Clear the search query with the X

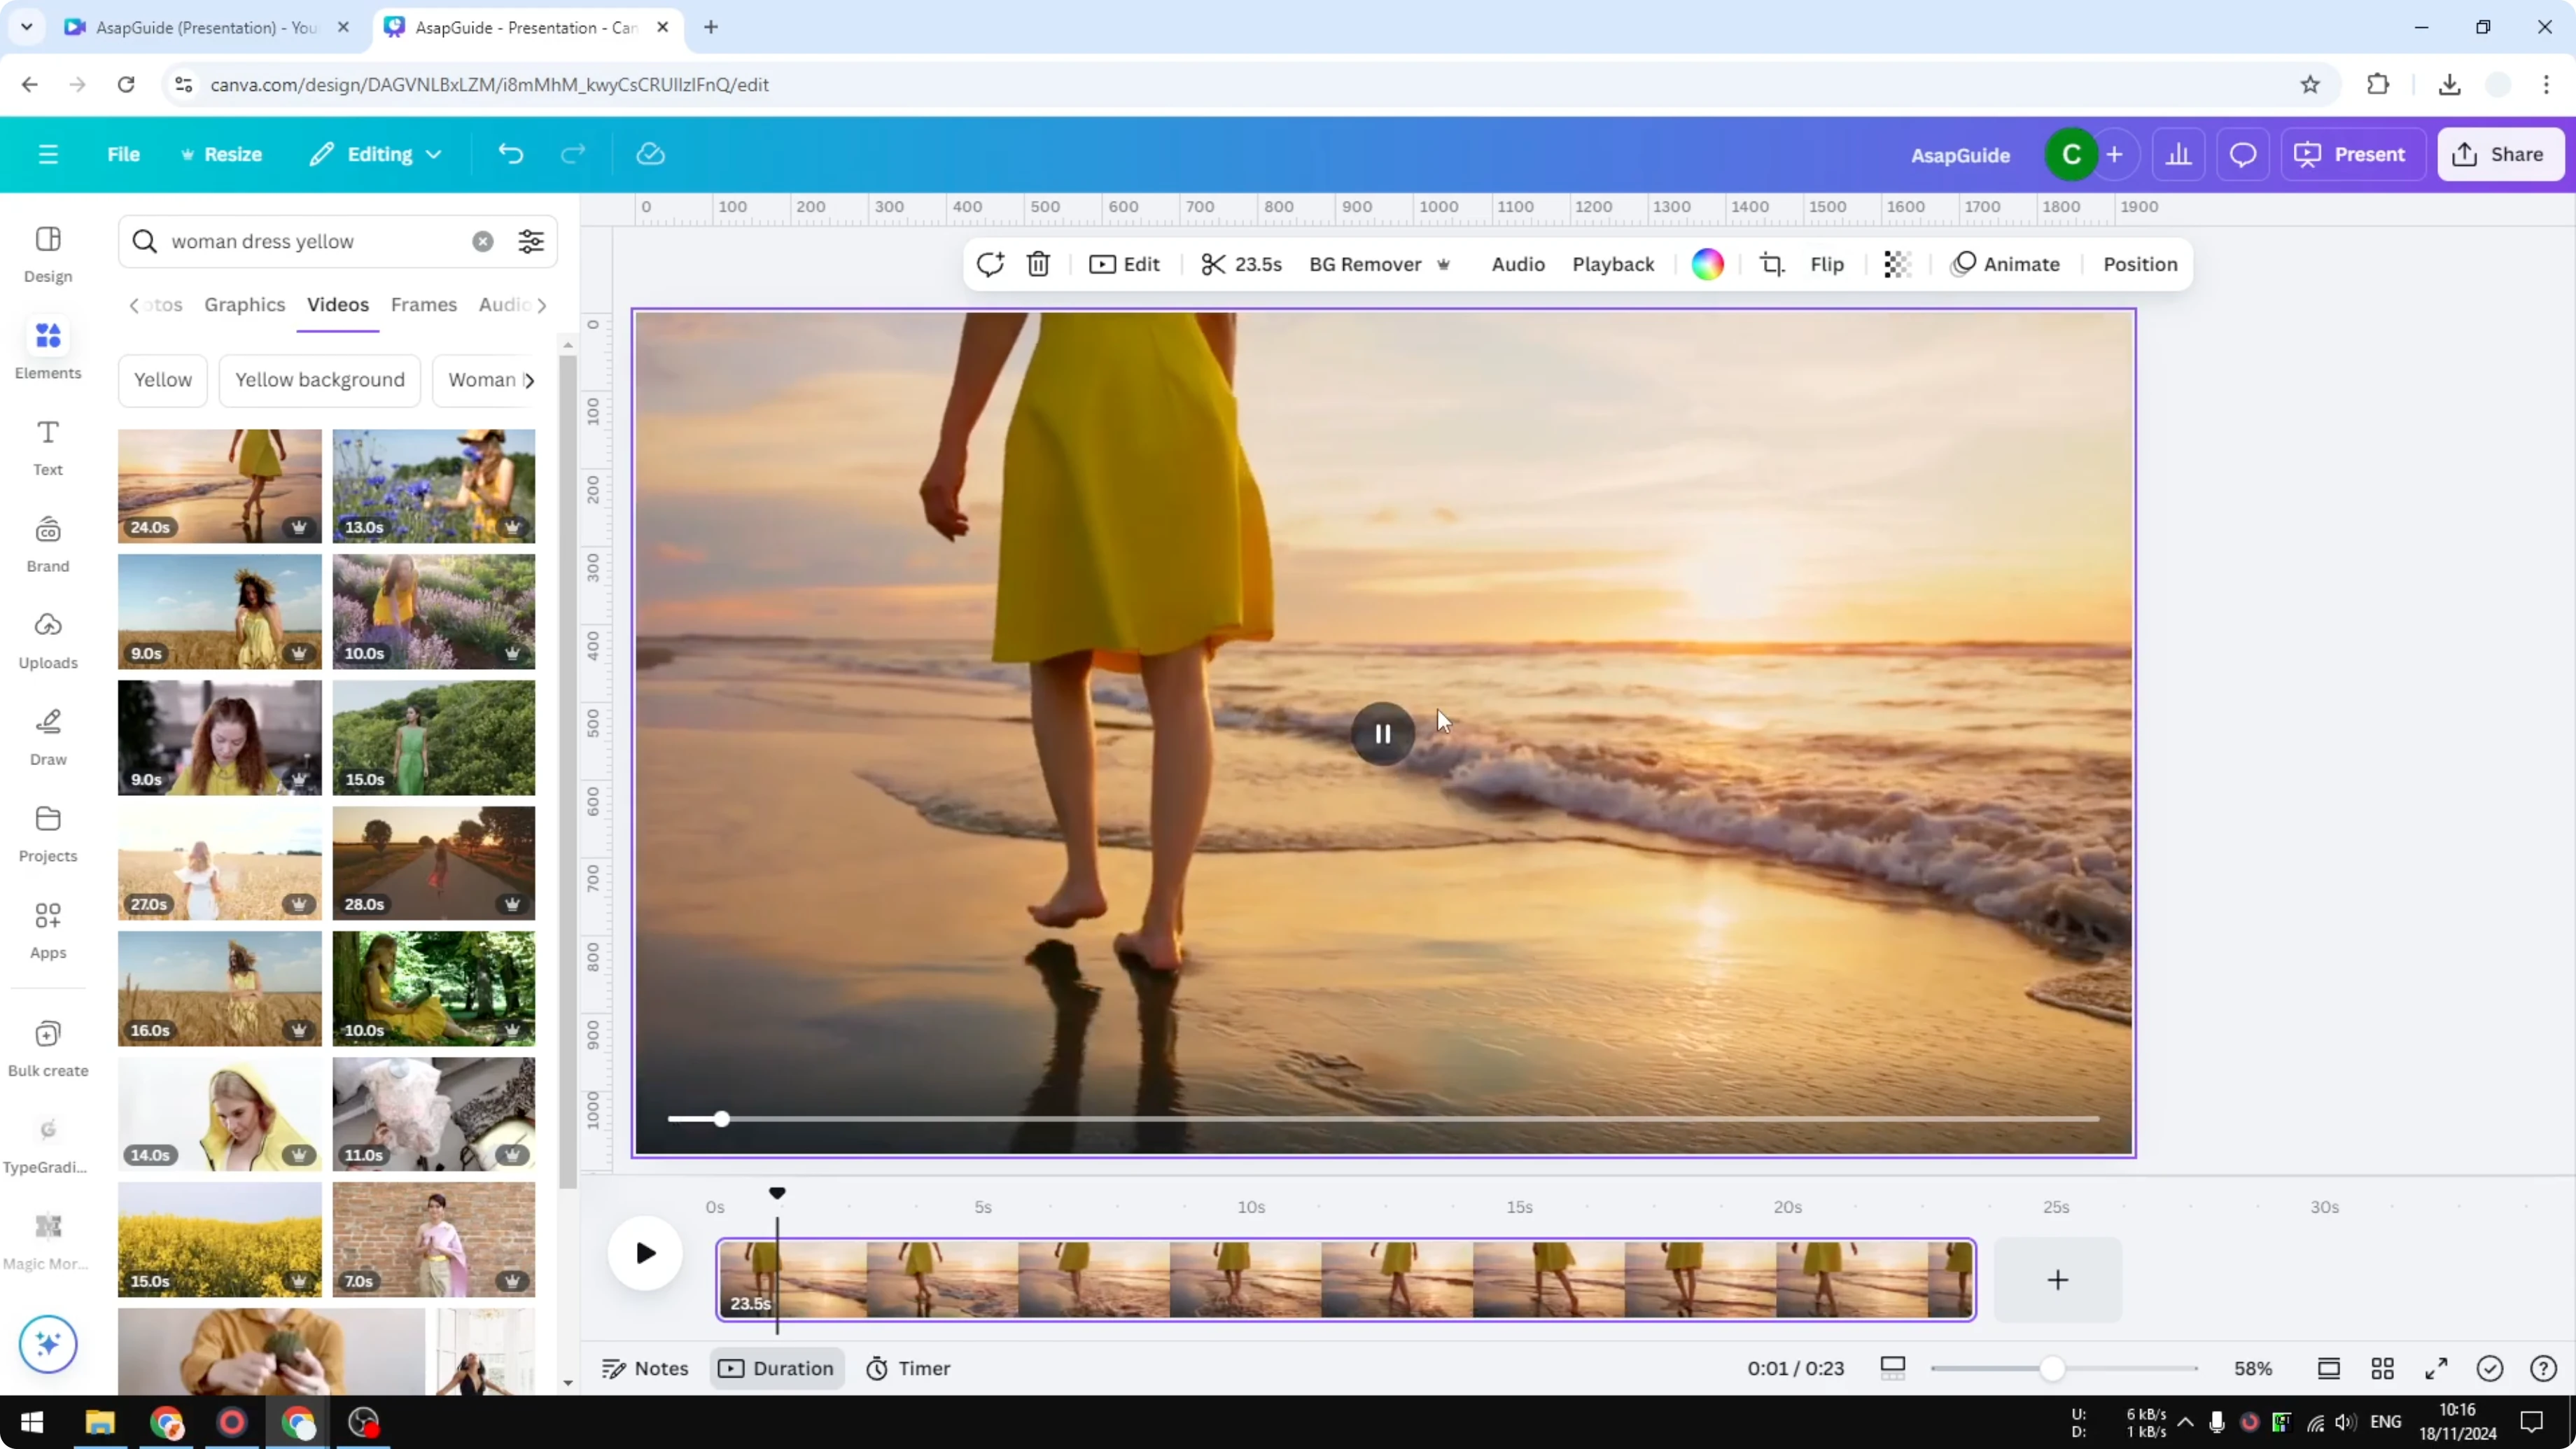pos(483,241)
